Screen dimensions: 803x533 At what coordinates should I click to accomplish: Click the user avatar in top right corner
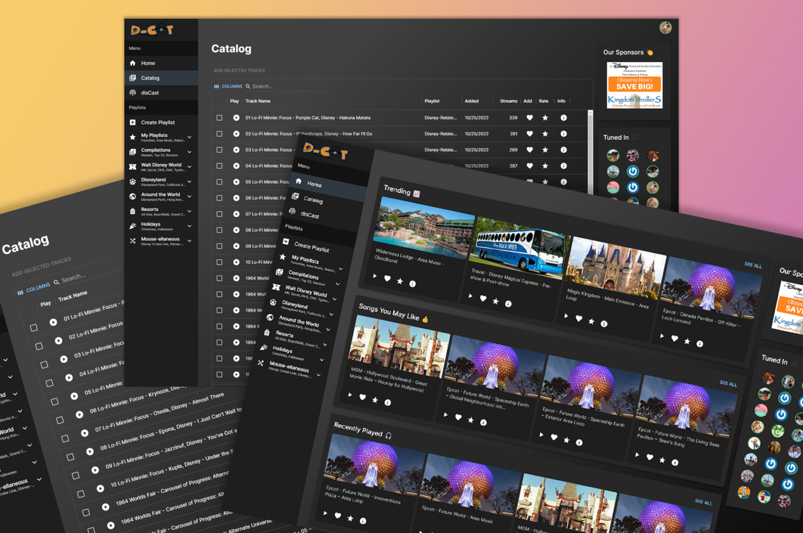click(665, 28)
